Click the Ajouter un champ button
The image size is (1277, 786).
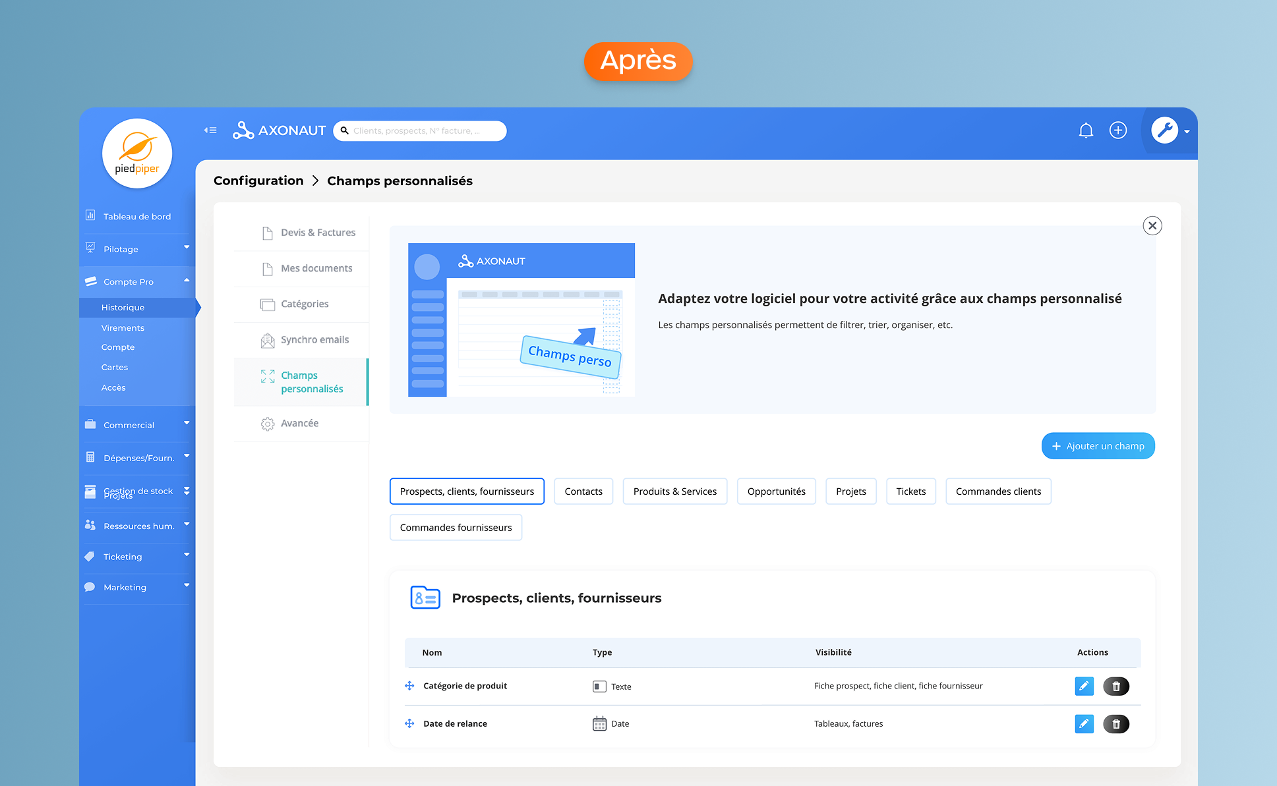click(1098, 446)
